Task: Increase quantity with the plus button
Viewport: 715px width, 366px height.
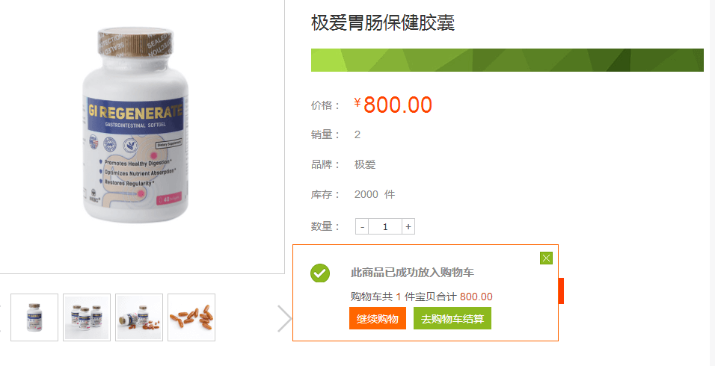Action: pos(408,226)
